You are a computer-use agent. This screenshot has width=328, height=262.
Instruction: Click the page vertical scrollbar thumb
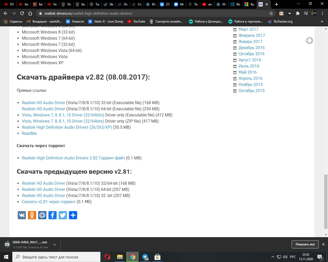[326, 202]
